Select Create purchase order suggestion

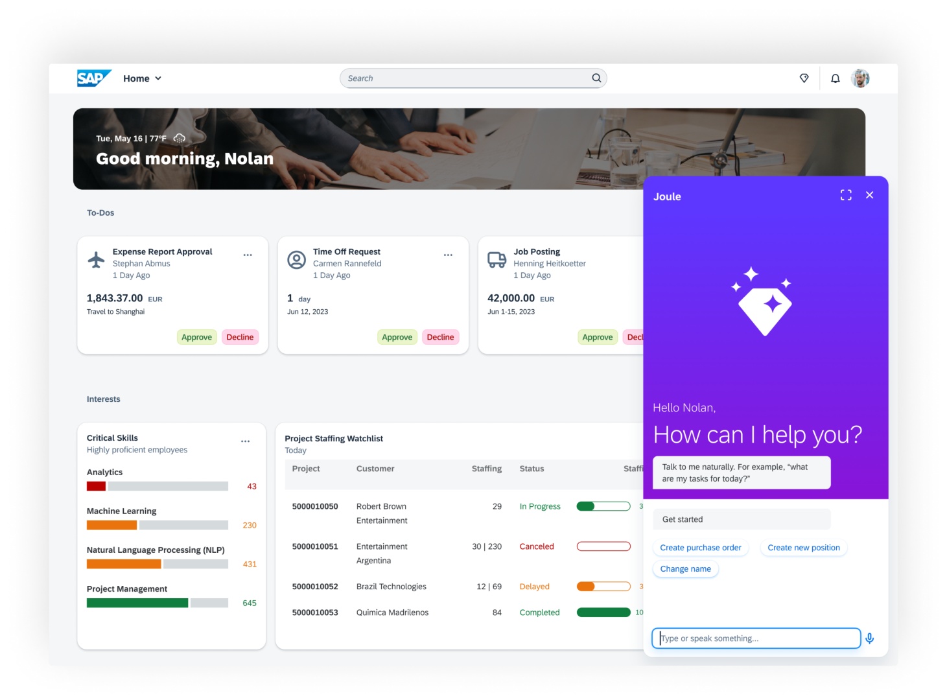pos(700,548)
